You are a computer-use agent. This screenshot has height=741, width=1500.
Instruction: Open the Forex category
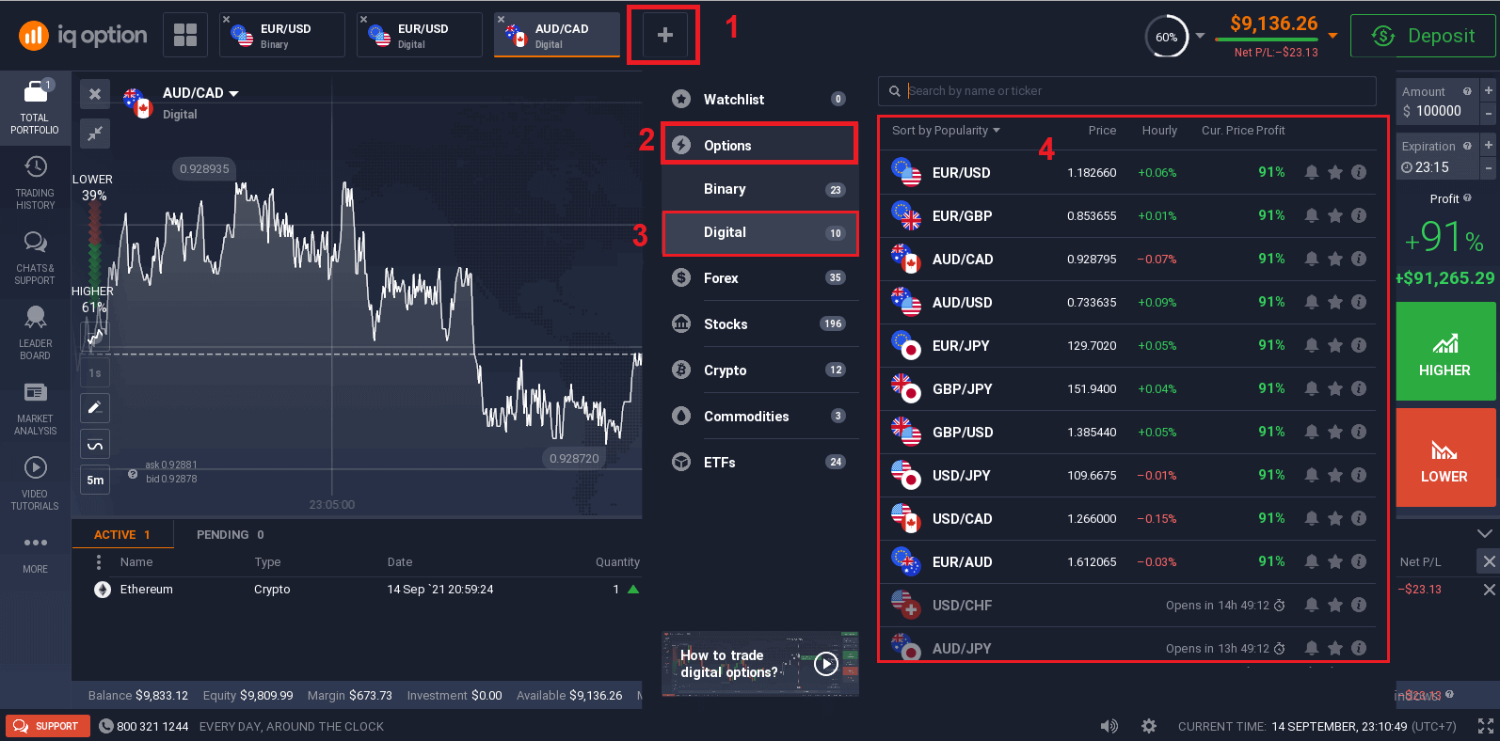(x=759, y=277)
